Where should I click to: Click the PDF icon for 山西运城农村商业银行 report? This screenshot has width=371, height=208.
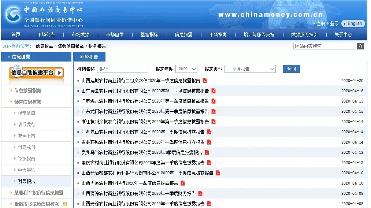click(x=205, y=81)
